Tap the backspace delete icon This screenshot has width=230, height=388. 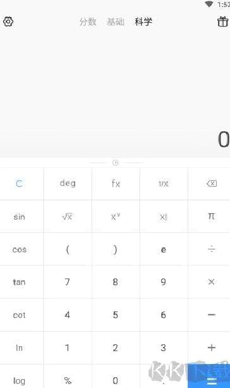pos(212,184)
